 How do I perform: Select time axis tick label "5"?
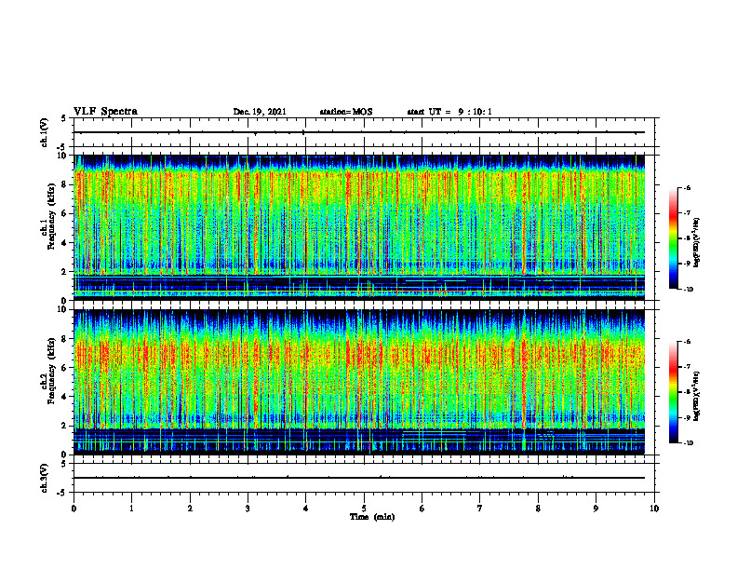click(x=364, y=509)
